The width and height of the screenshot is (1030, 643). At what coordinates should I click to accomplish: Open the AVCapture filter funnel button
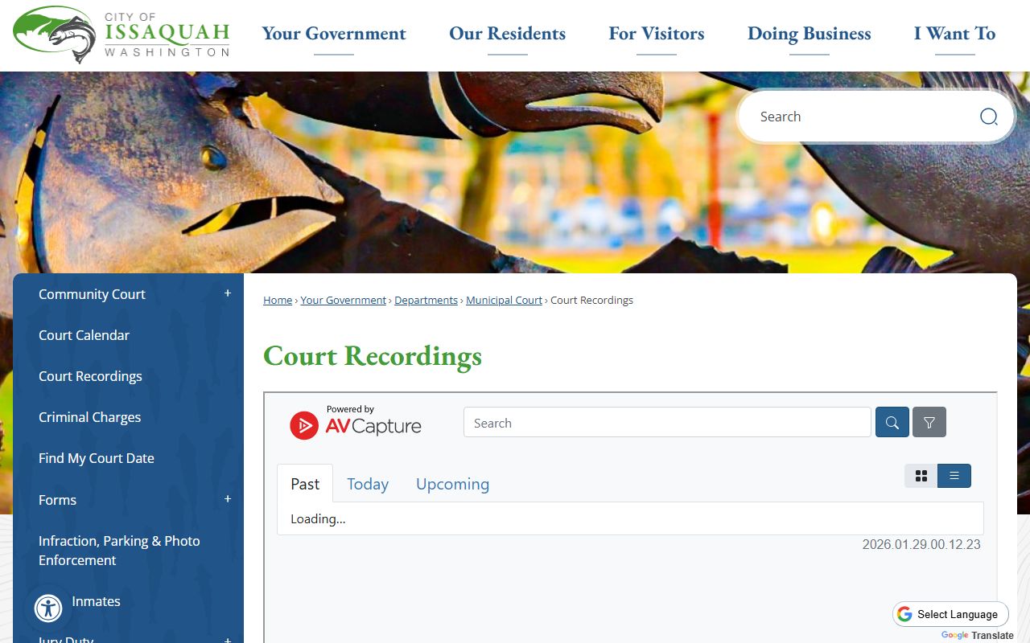(x=929, y=423)
